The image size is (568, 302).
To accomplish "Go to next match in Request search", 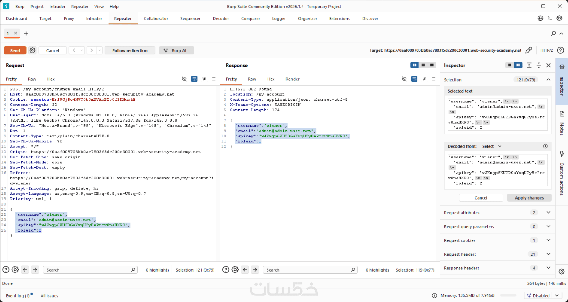I will pyautogui.click(x=35, y=270).
